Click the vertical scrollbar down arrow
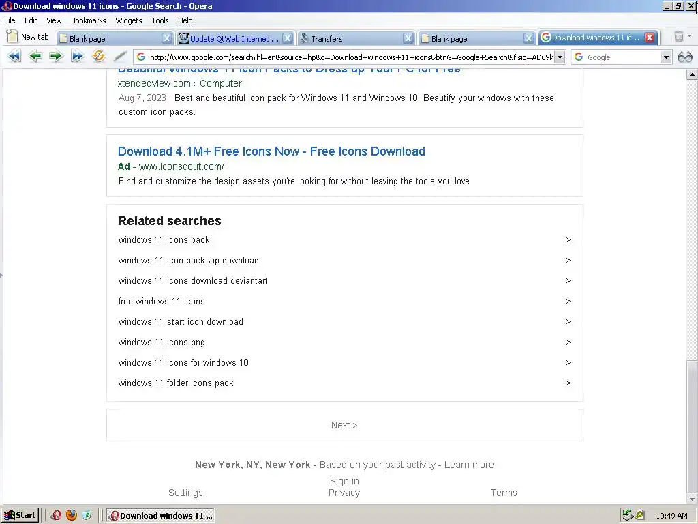 click(691, 499)
